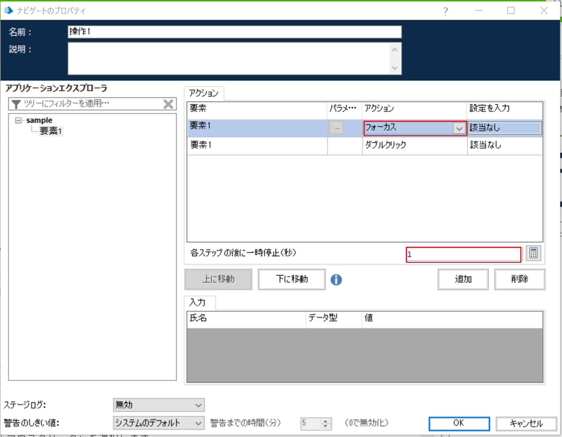Viewport: 562px width, 437px height.
Task: Close the ナビゲートのプロパティ window
Action: click(x=544, y=11)
